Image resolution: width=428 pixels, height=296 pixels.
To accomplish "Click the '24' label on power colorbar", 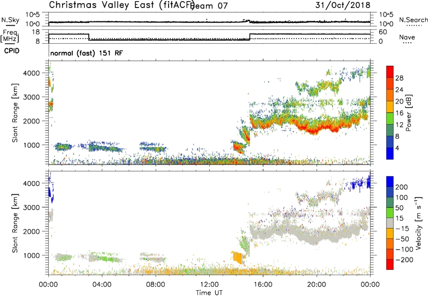I will click(399, 90).
